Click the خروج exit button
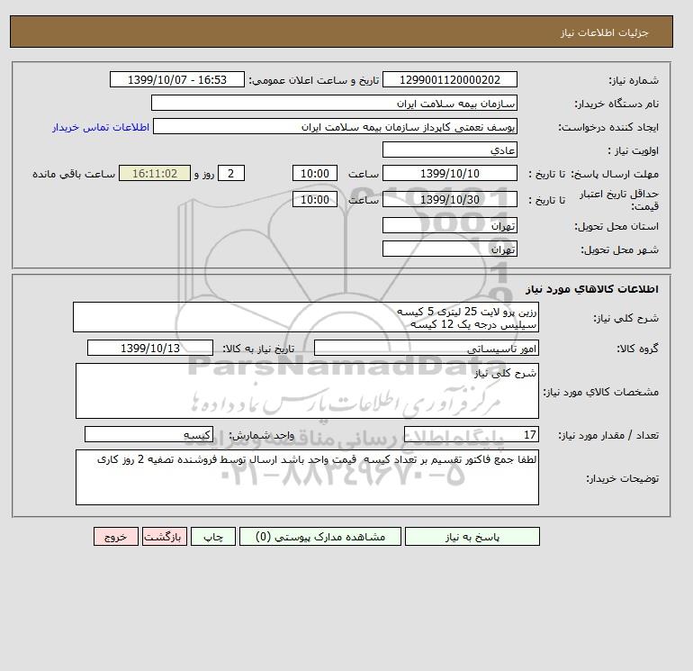Image resolution: width=693 pixels, height=671 pixels. pyautogui.click(x=116, y=537)
